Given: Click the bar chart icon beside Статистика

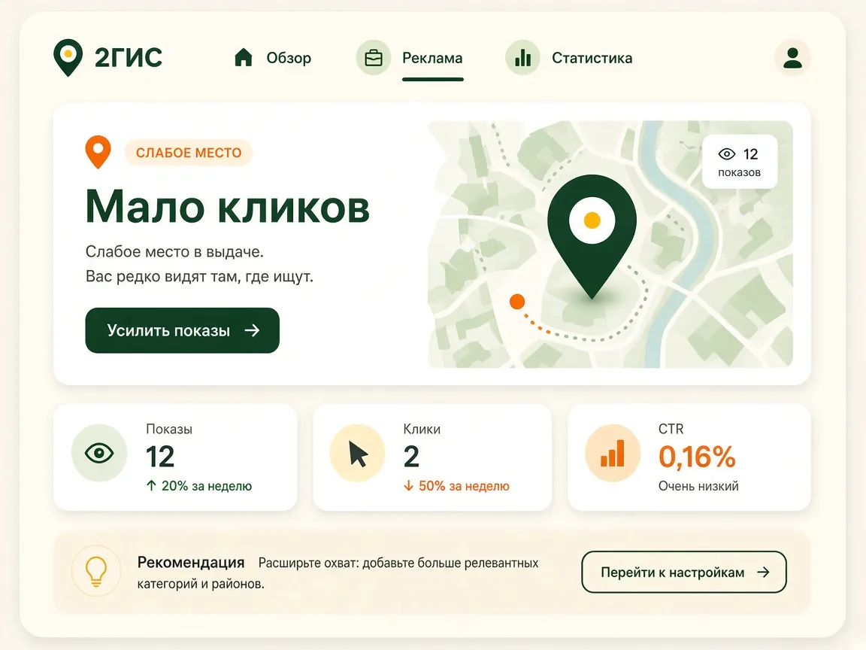Looking at the screenshot, I should [x=522, y=57].
